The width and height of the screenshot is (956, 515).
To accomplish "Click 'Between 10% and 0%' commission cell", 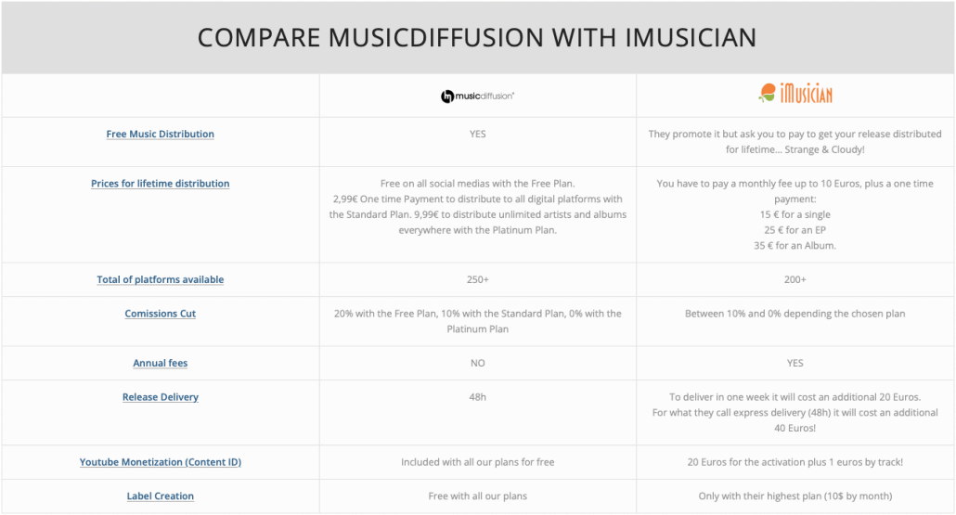I will pyautogui.click(x=795, y=321).
